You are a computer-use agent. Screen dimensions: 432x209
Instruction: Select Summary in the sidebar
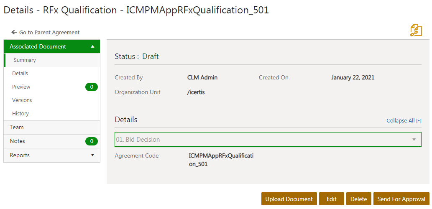tap(25, 60)
